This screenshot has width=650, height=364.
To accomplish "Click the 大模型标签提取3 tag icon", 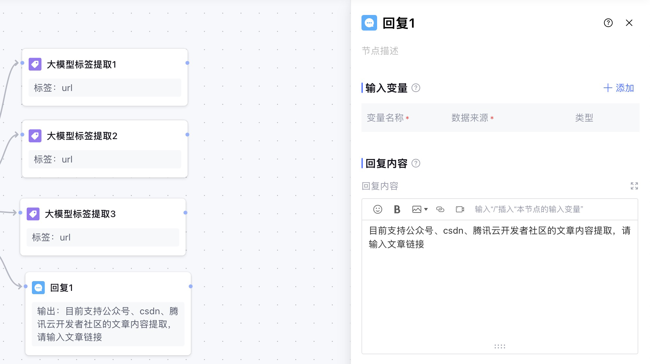I will 33,214.
